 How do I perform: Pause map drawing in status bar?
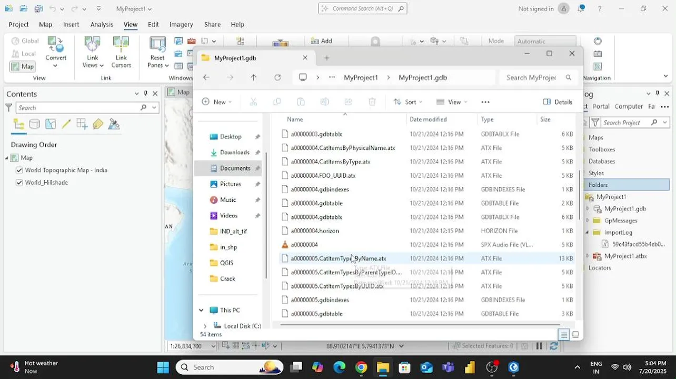(x=539, y=346)
